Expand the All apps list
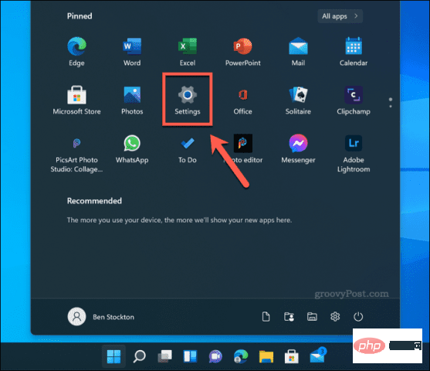The height and width of the screenshot is (371, 430). (340, 16)
